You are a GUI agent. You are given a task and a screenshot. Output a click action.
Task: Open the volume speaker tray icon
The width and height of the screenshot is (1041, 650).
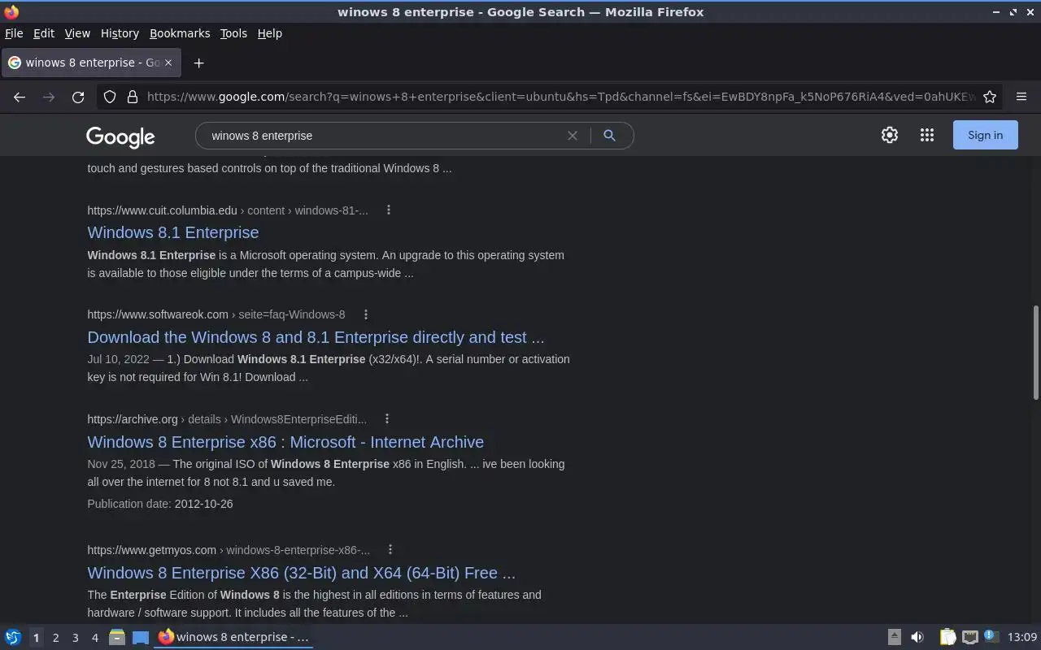917,637
